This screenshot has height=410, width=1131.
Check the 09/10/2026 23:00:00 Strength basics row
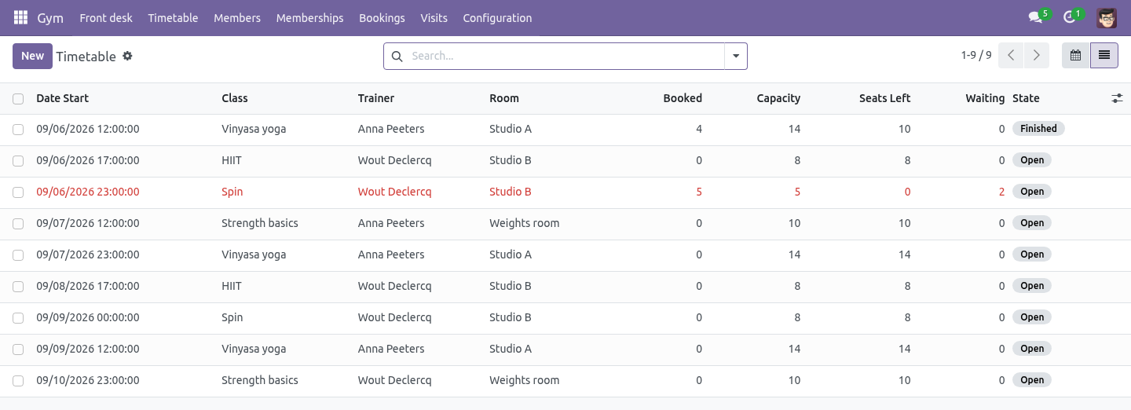click(x=18, y=381)
